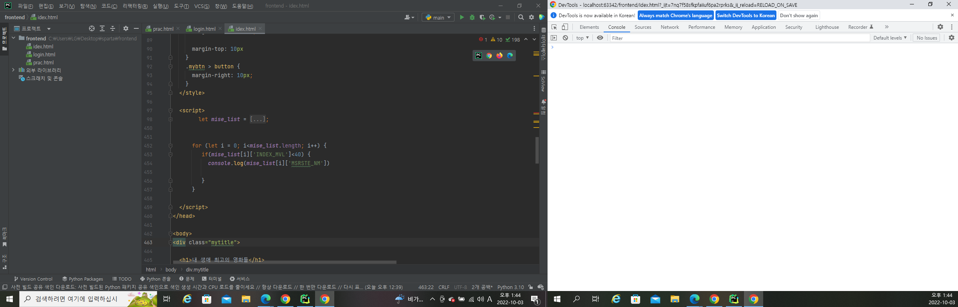Viewport: 958px width, 307px height.
Task: Open file in Edge from editor popup
Action: (510, 56)
